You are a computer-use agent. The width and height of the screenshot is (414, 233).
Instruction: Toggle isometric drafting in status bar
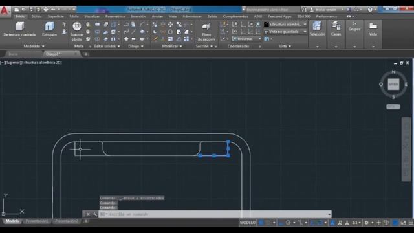pyautogui.click(x=300, y=223)
